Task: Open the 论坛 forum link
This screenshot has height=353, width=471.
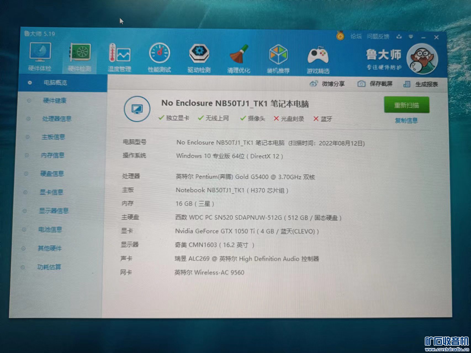Action: (356, 36)
